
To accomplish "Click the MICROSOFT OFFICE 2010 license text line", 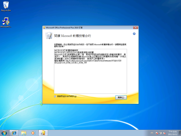I will coord(74,52).
